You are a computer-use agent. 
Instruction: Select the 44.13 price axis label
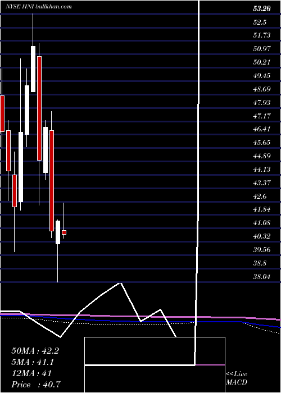[x=262, y=170]
